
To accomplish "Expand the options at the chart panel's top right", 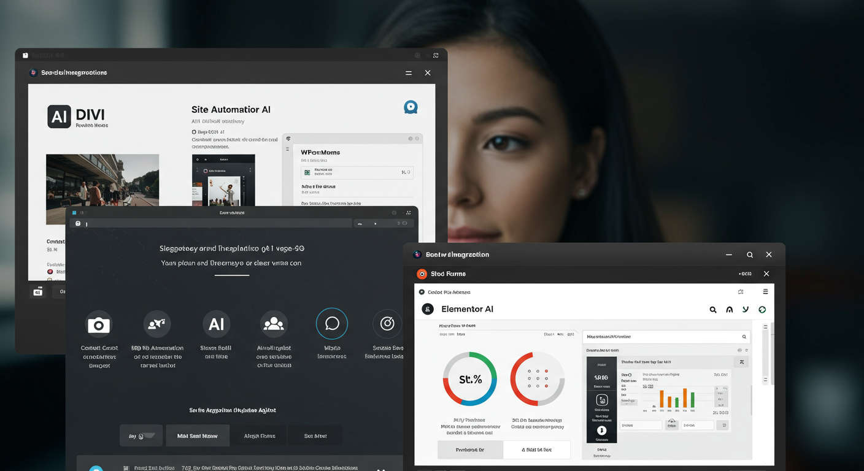I will click(741, 362).
